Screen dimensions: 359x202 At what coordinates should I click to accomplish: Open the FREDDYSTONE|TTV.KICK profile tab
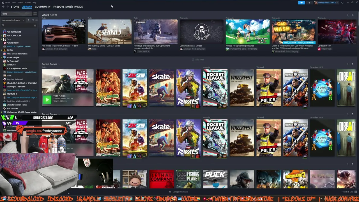coord(68,7)
